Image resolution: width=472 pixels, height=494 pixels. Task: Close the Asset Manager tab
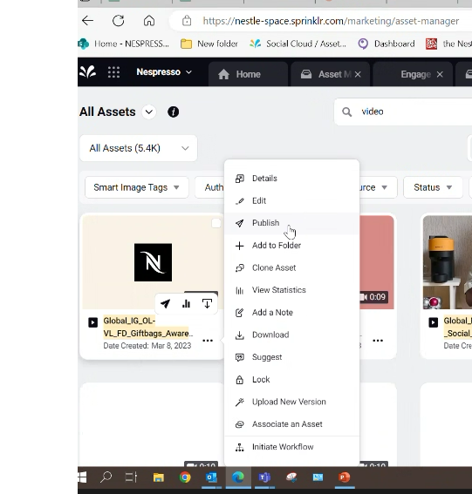pyautogui.click(x=358, y=74)
